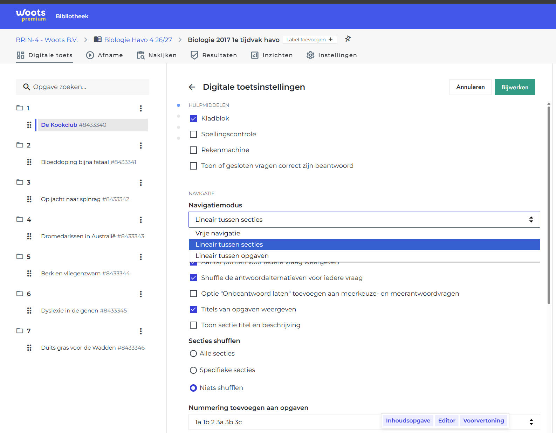Open the Afname tab
556x433 pixels.
click(x=104, y=55)
